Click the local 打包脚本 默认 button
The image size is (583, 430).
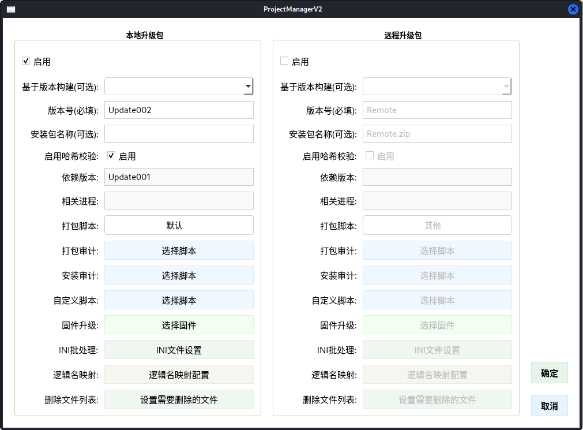click(x=179, y=225)
